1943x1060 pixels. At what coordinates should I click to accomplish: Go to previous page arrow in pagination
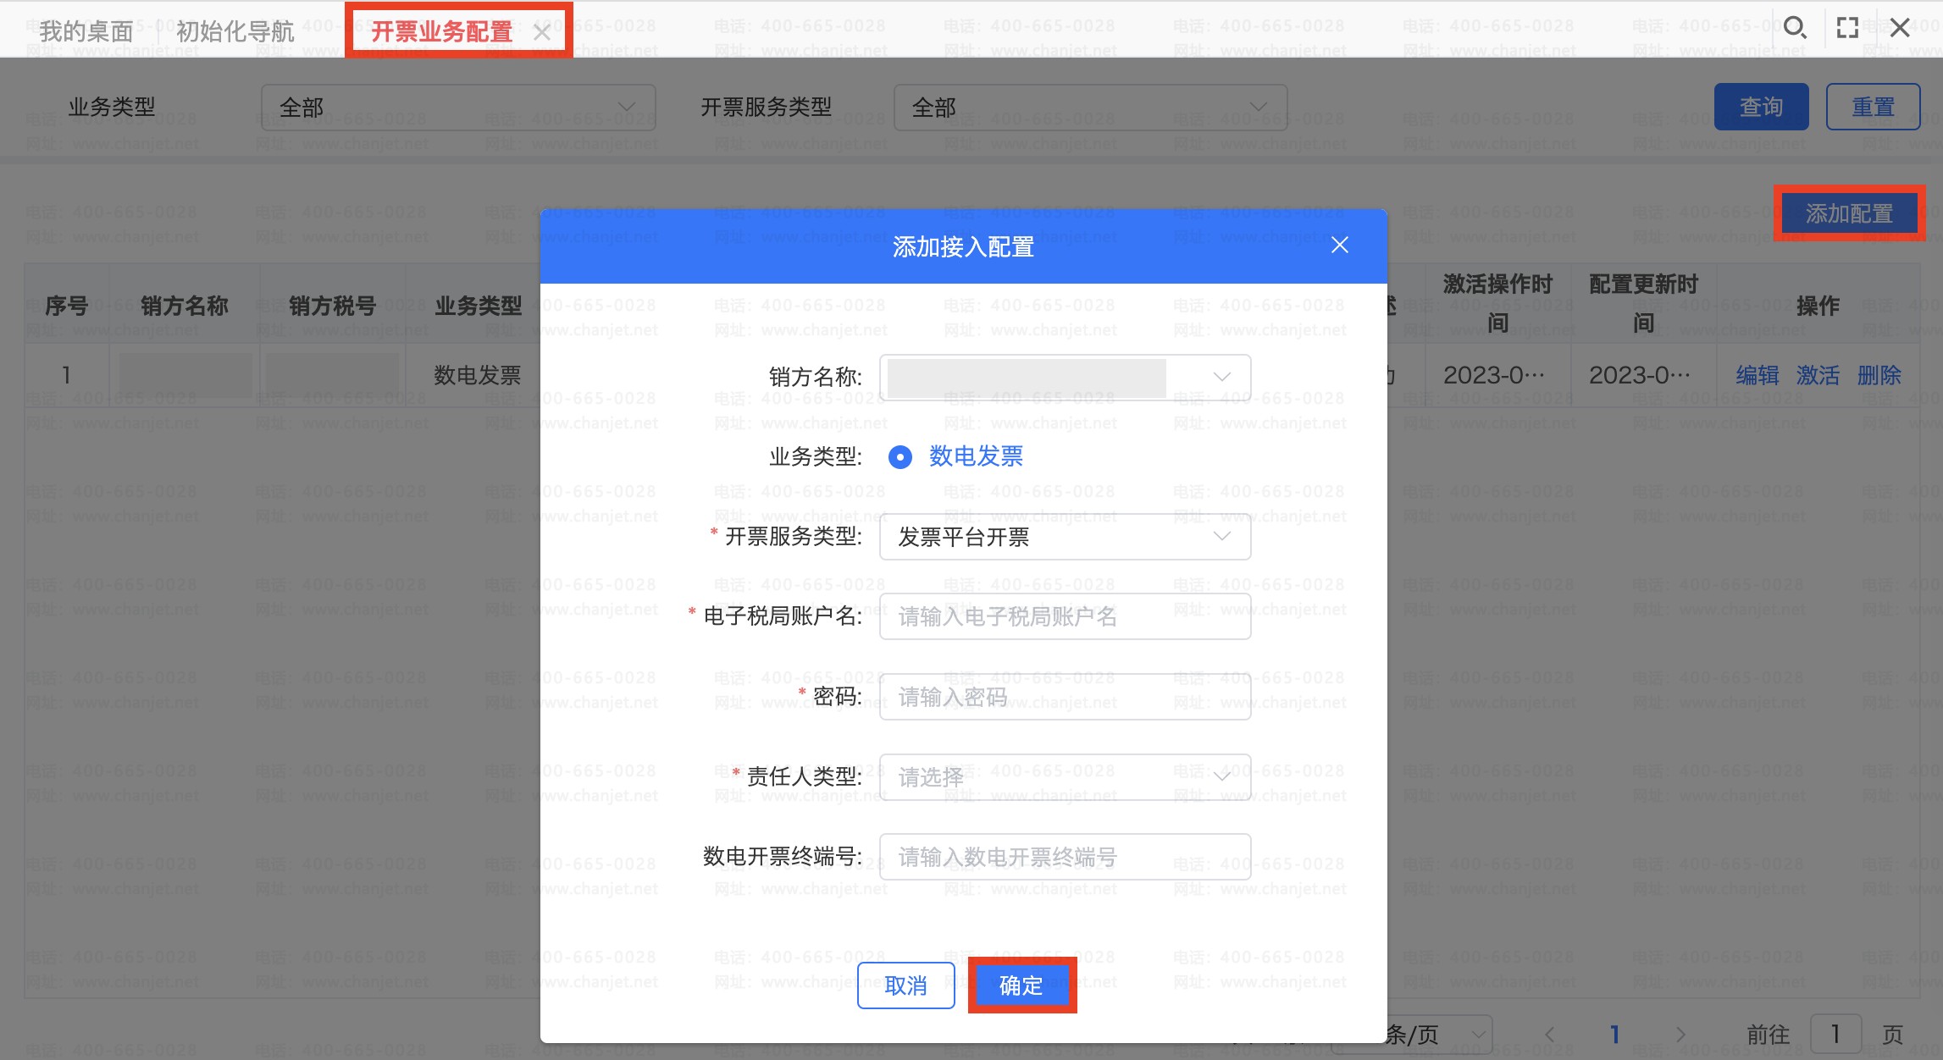coord(1549,1035)
